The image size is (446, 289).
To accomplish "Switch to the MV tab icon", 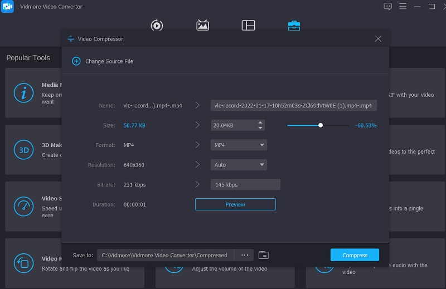I will (x=202, y=26).
